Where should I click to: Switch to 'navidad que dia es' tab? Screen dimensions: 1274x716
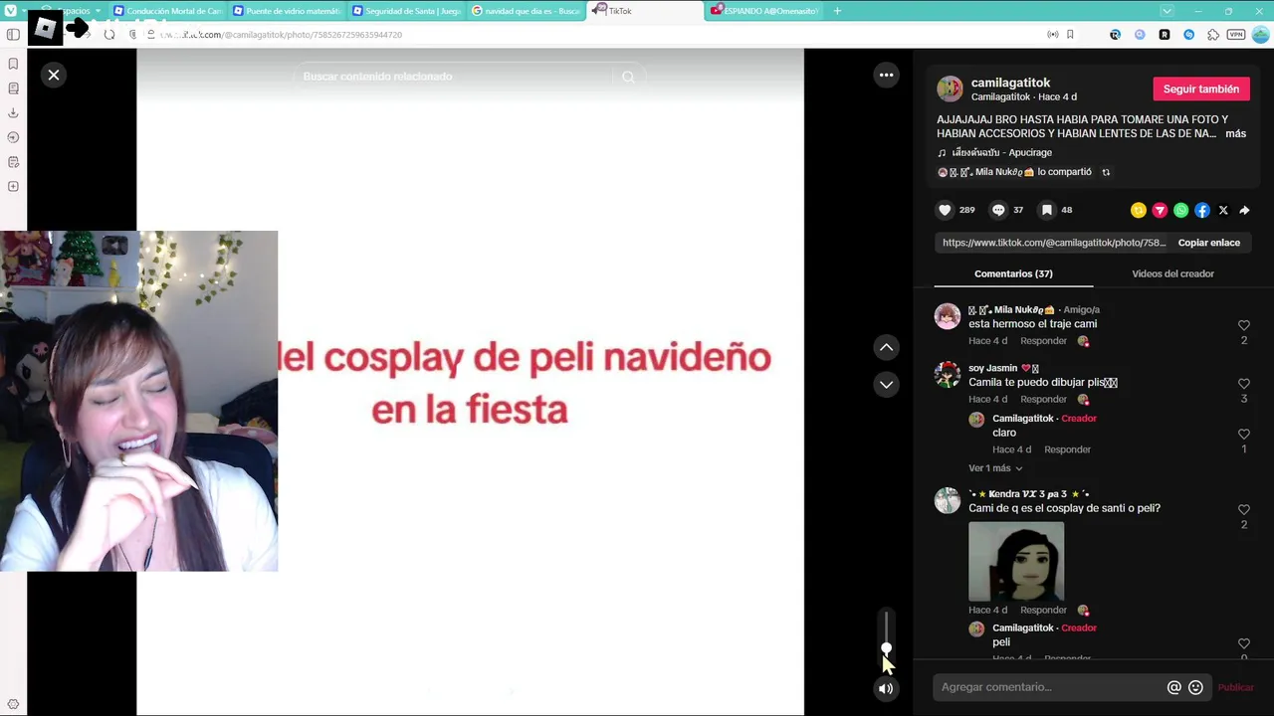pyautogui.click(x=526, y=11)
